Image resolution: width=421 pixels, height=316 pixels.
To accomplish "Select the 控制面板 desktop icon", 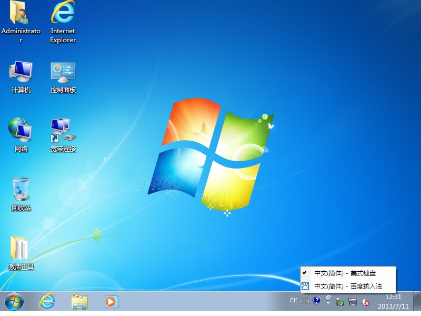I will click(63, 77).
